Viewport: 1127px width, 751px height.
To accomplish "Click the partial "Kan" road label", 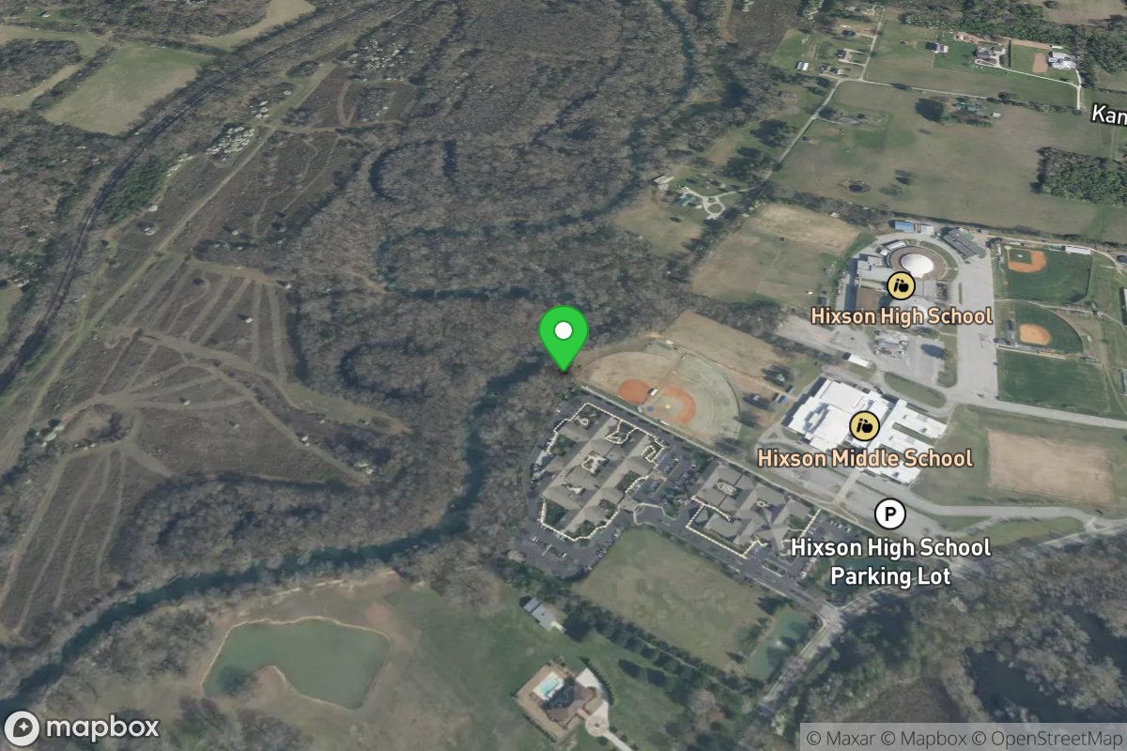I will coord(1109,114).
